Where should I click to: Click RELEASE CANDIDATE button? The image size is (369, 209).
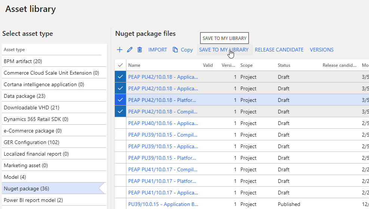click(279, 50)
